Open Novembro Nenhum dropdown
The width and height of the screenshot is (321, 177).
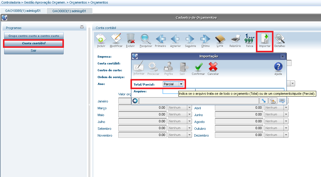[x=180, y=135]
